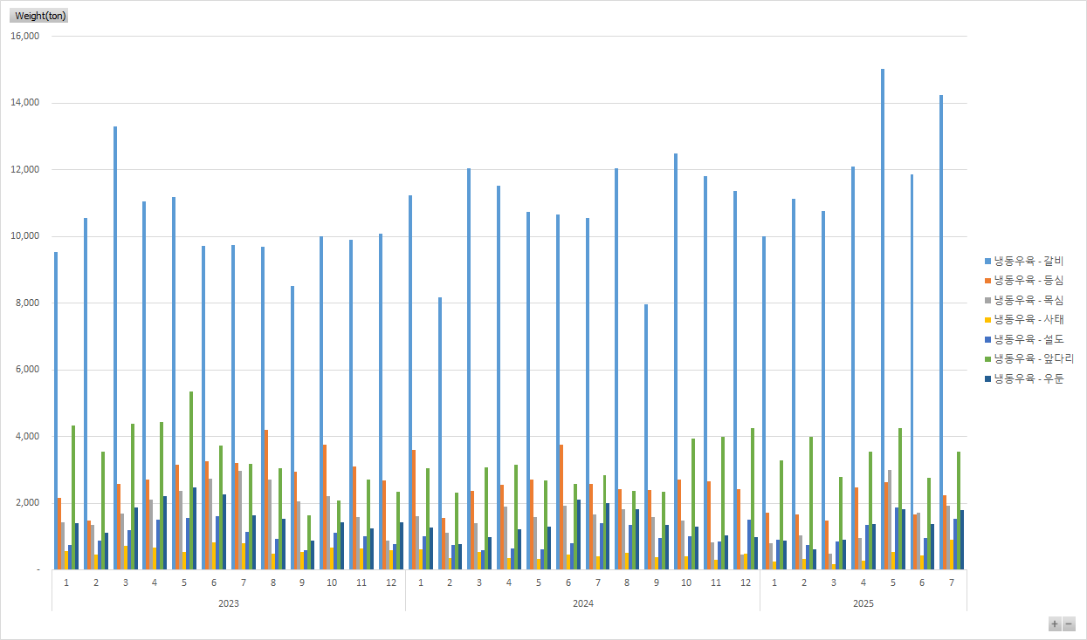
Task: Select legend label 냉동우육 - 설도
Action: (1029, 339)
